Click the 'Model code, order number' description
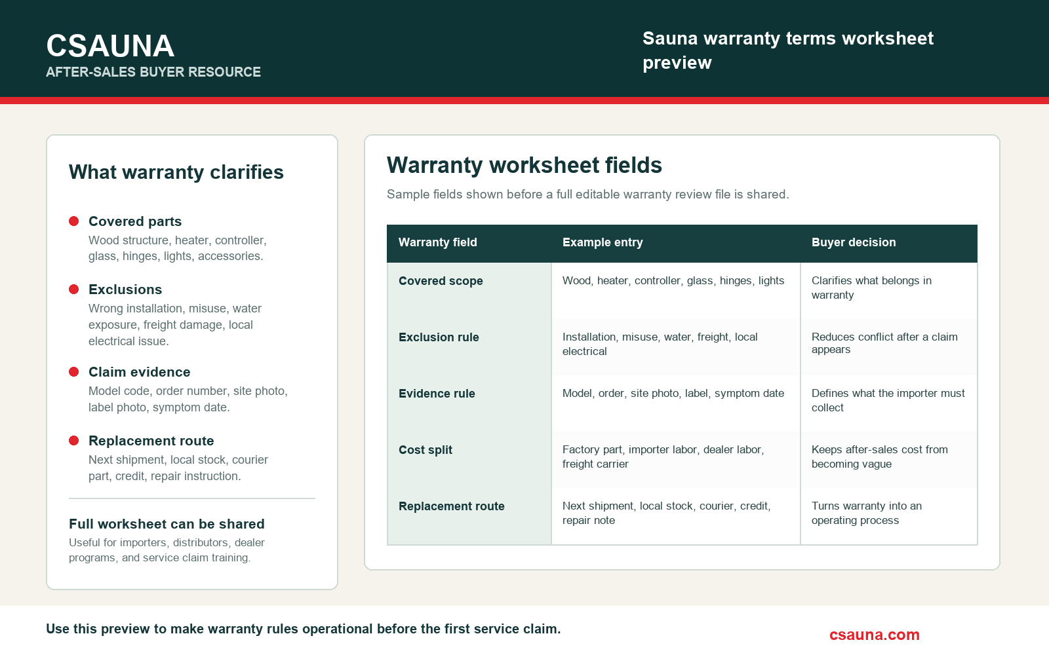This screenshot has height=655, width=1049. [188, 399]
